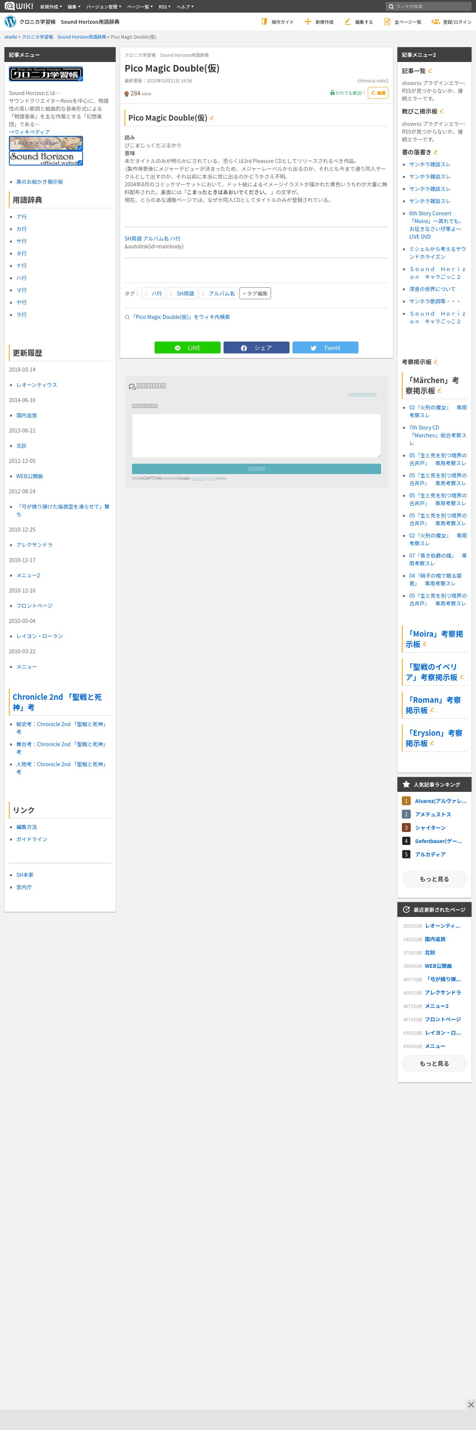
Task: Click pencil icon beside 「聖戦のイベリア」考察掲示板
Action: click(462, 677)
